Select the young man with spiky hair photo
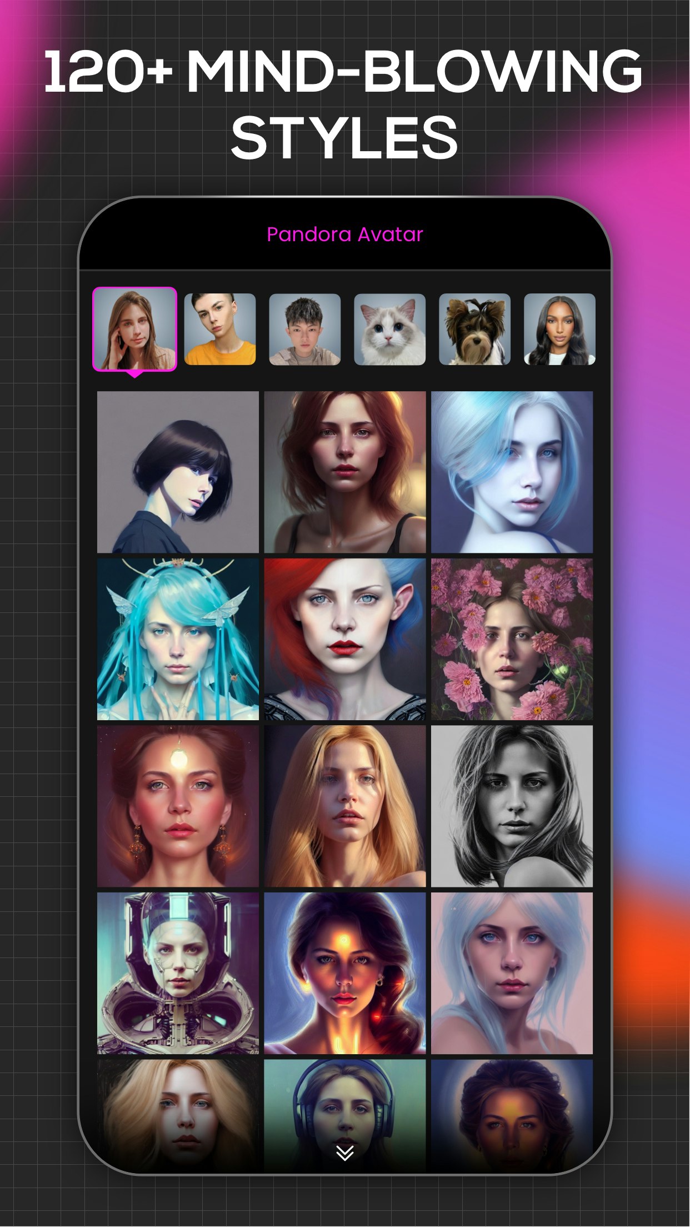Screen dimensions: 690x1227 [305, 329]
